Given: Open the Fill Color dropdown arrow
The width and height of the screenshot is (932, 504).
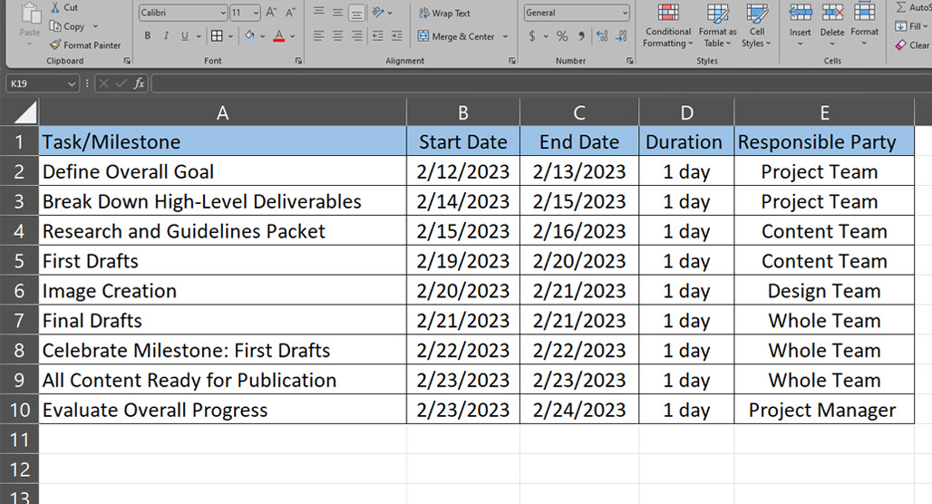Looking at the screenshot, I should pyautogui.click(x=263, y=36).
